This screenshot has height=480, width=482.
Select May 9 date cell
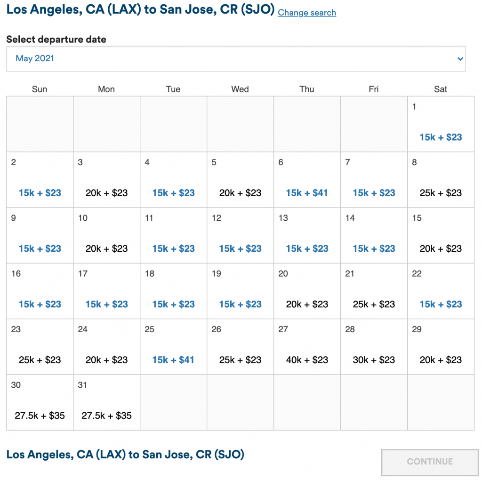[40, 235]
